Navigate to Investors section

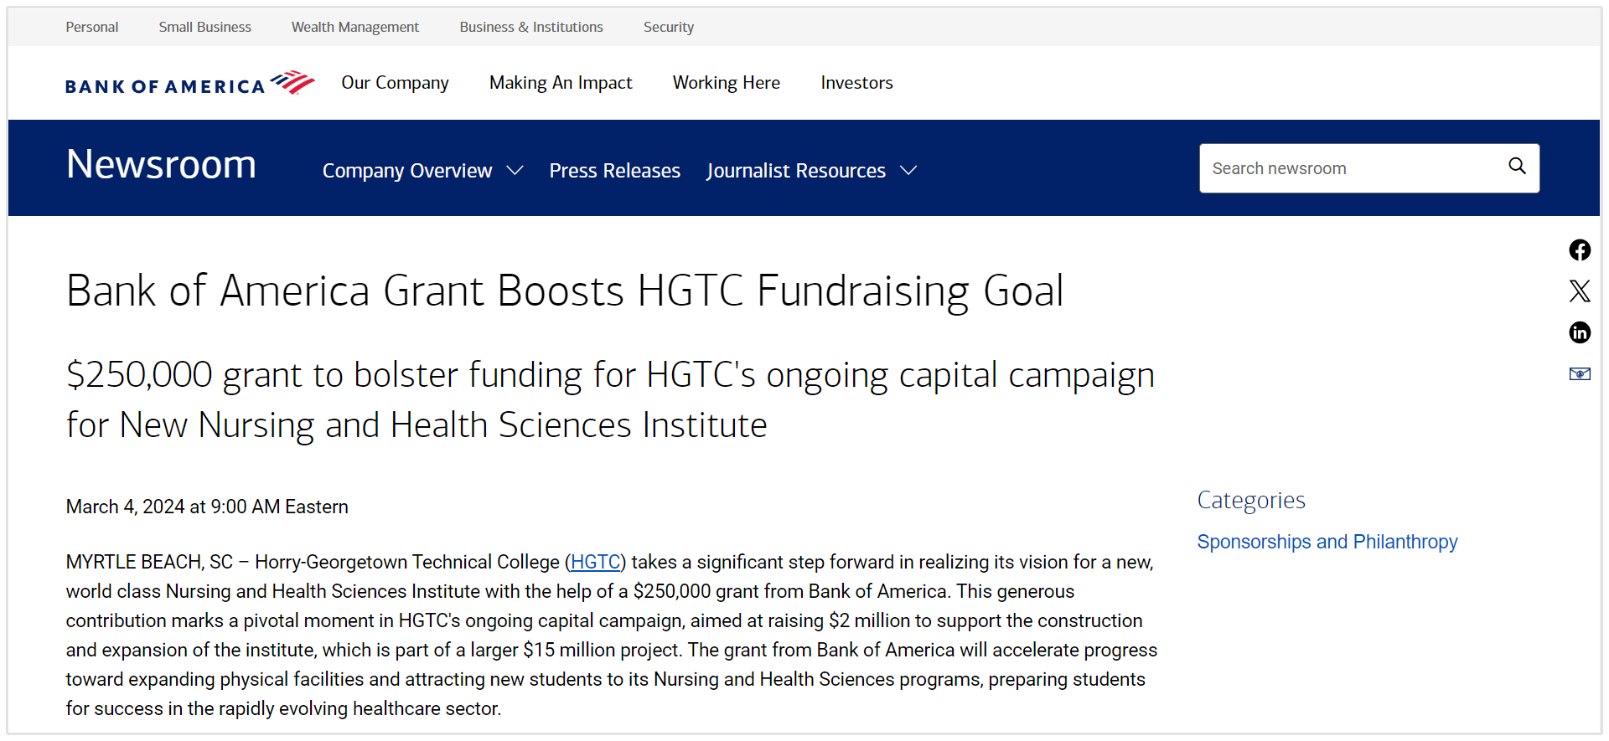point(856,83)
